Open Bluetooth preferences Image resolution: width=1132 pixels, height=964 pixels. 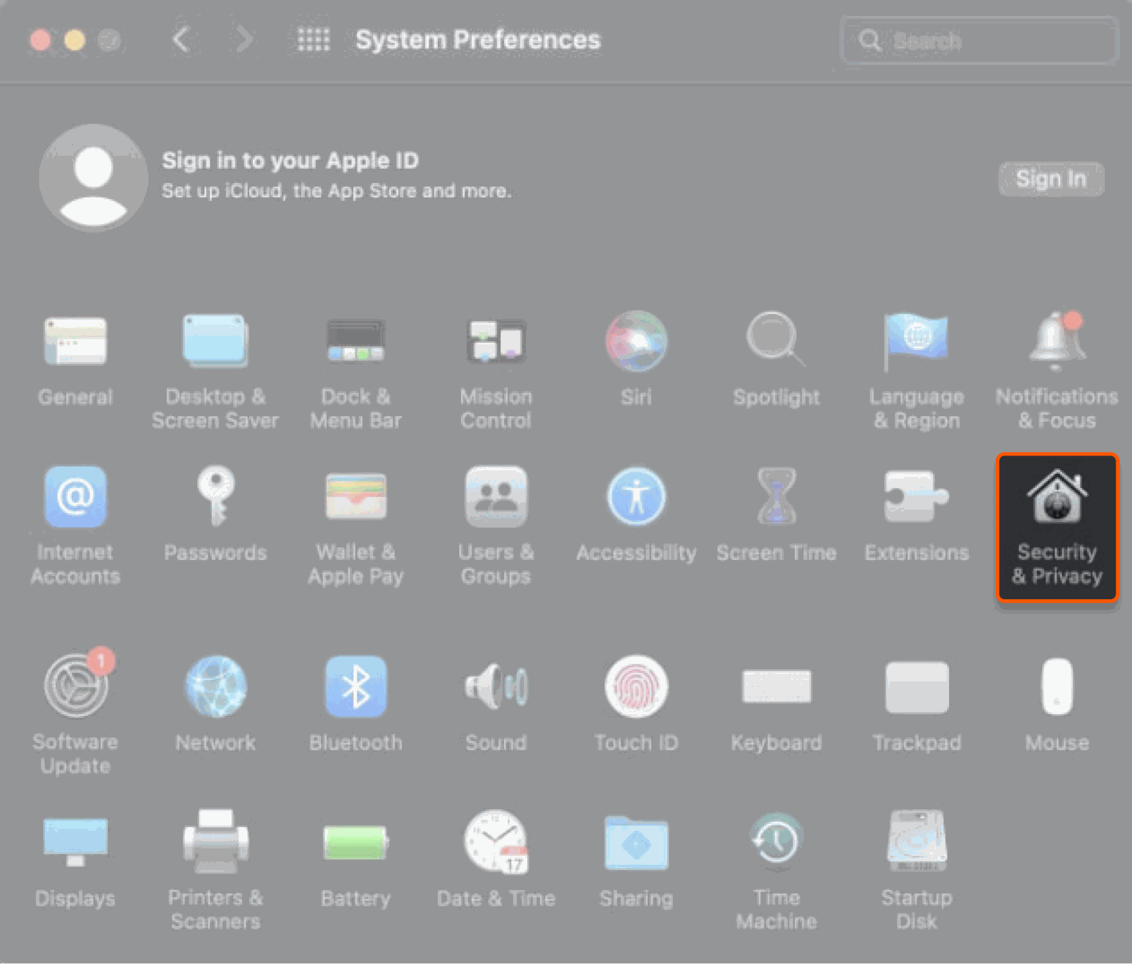point(356,704)
